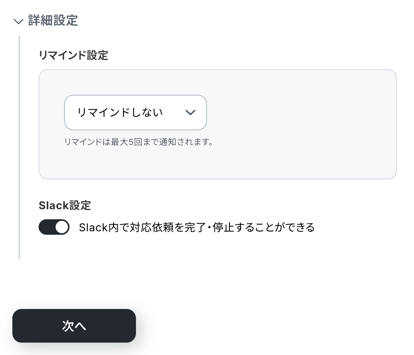Collapse the 詳細設定 section chevron

pos(18,21)
